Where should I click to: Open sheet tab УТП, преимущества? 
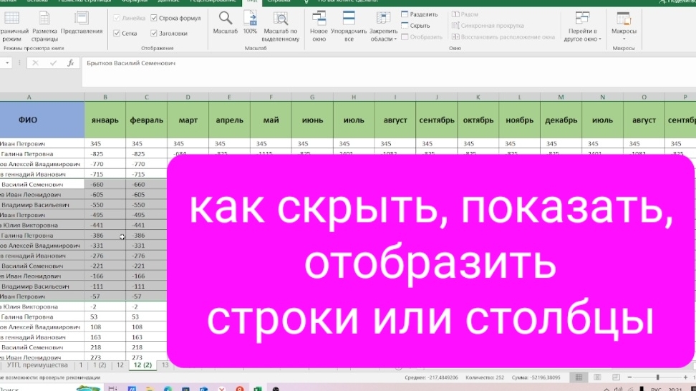[x=37, y=365]
